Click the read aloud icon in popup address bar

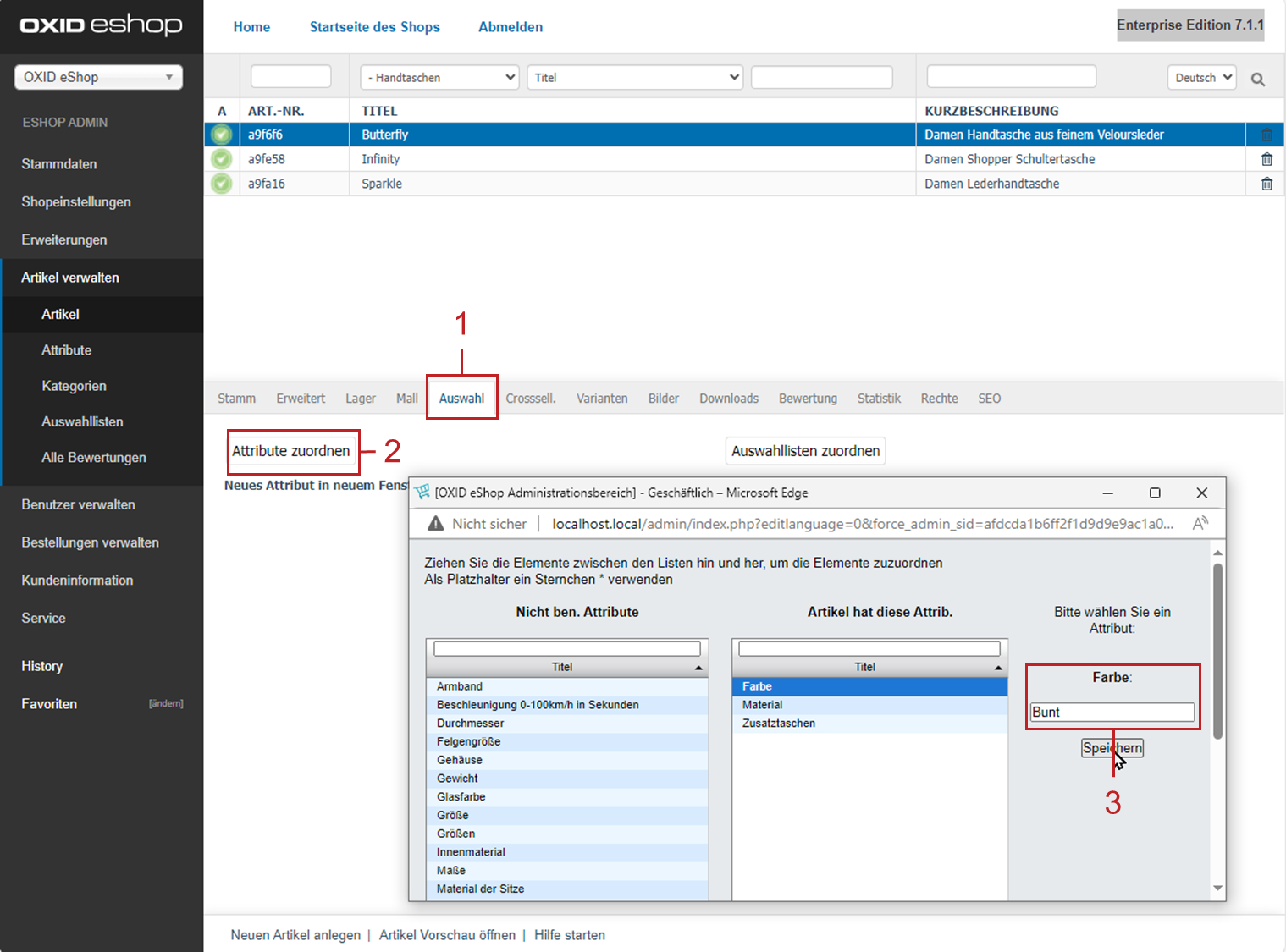(x=1200, y=524)
